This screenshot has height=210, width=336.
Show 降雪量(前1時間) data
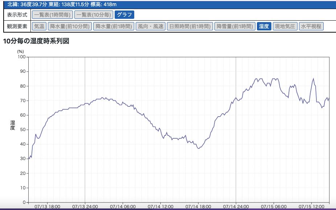click(235, 26)
